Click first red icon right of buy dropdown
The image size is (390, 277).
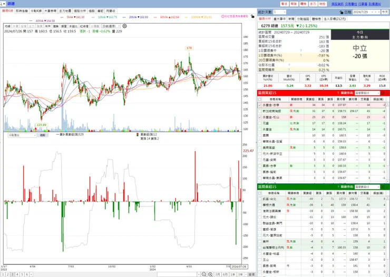tap(383, 93)
